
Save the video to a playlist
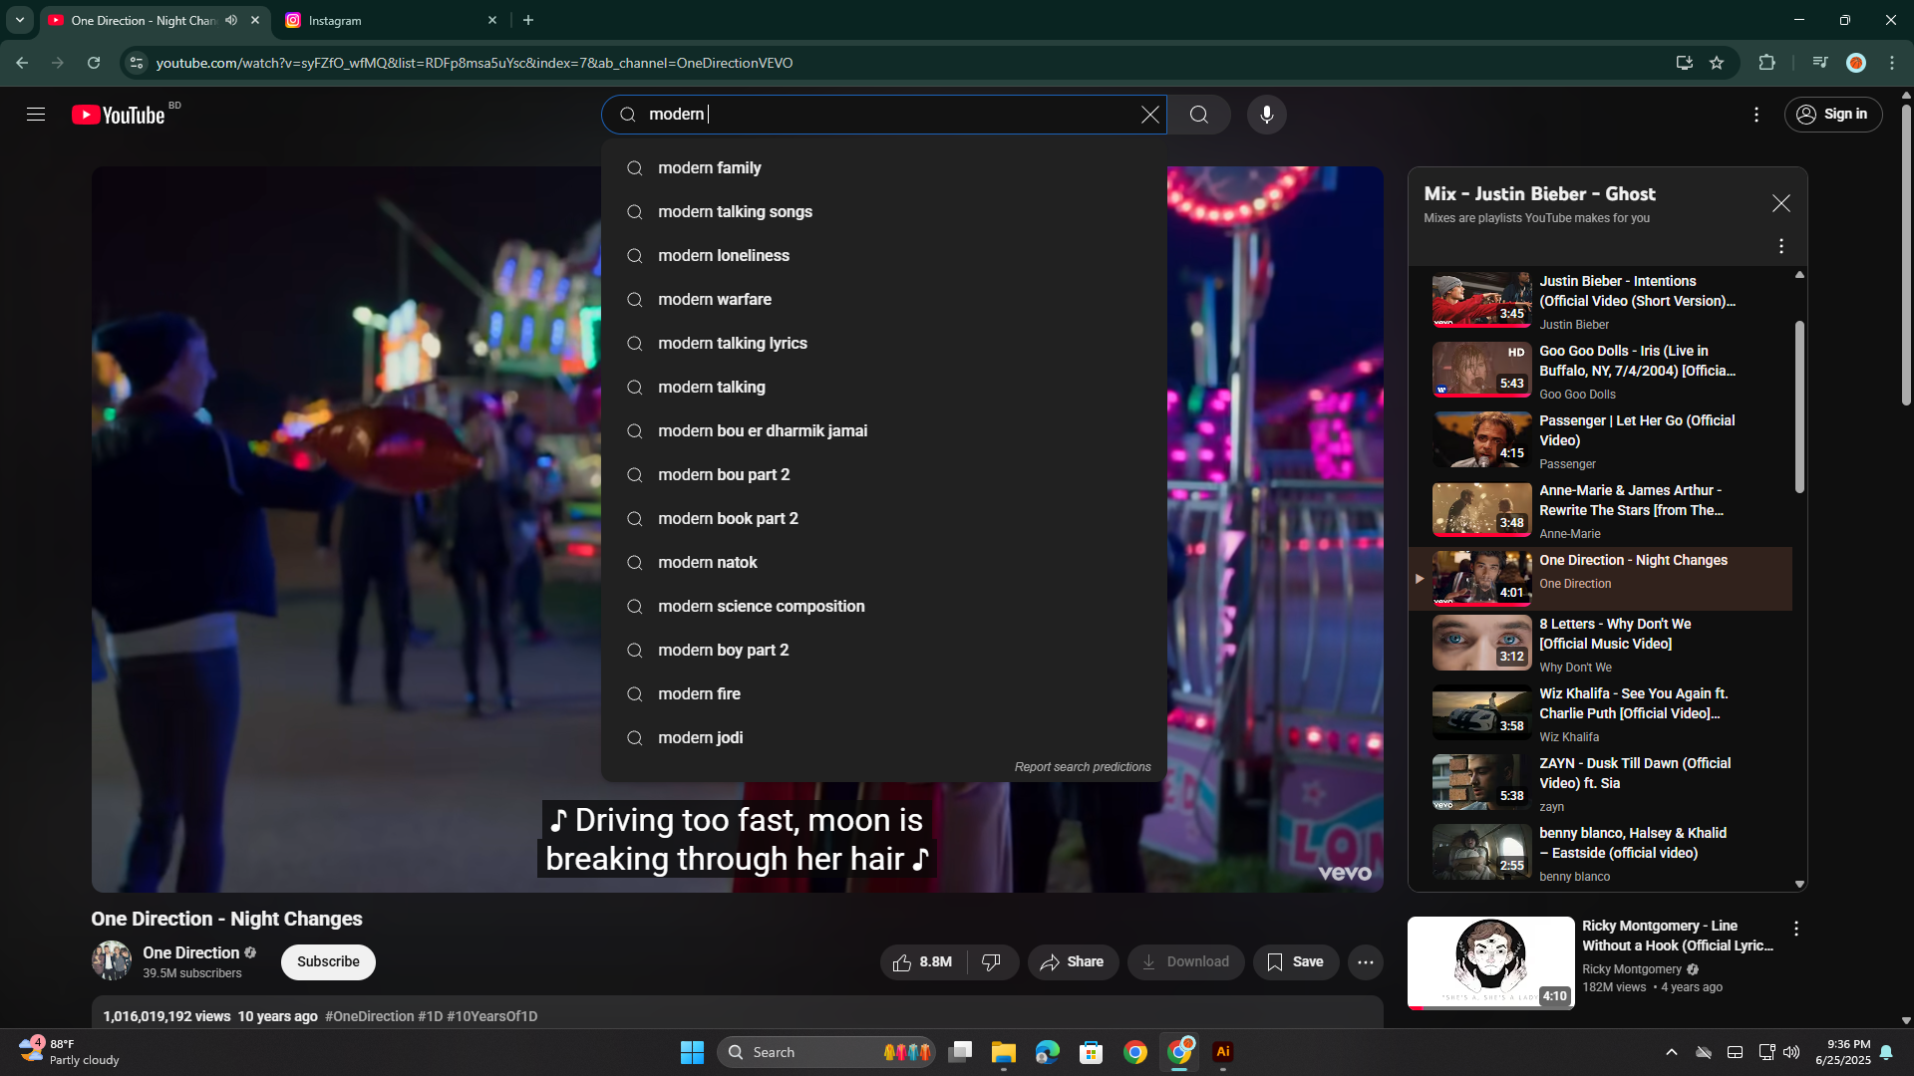coord(1295,961)
